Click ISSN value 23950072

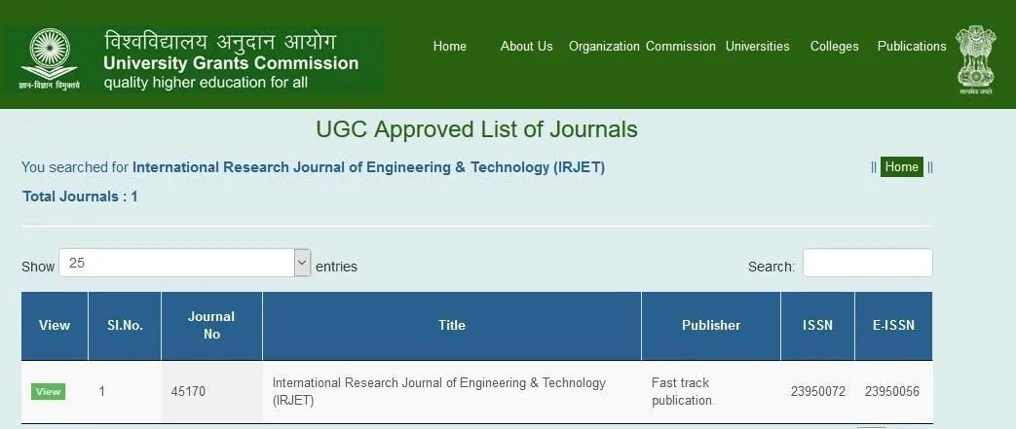pyautogui.click(x=817, y=391)
